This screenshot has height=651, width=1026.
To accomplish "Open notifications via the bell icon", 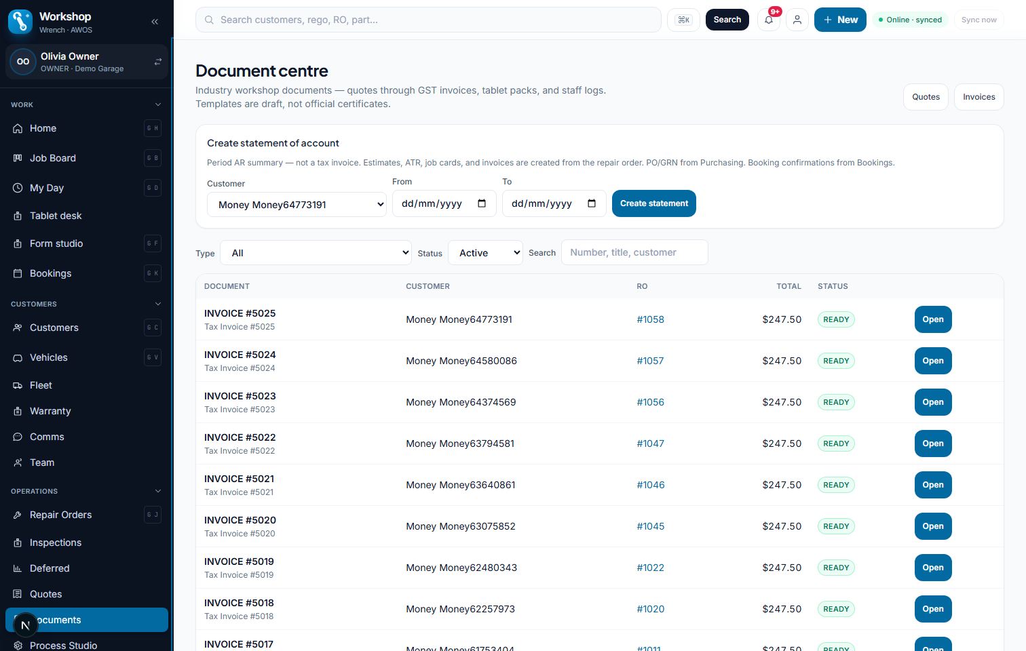I will click(769, 20).
